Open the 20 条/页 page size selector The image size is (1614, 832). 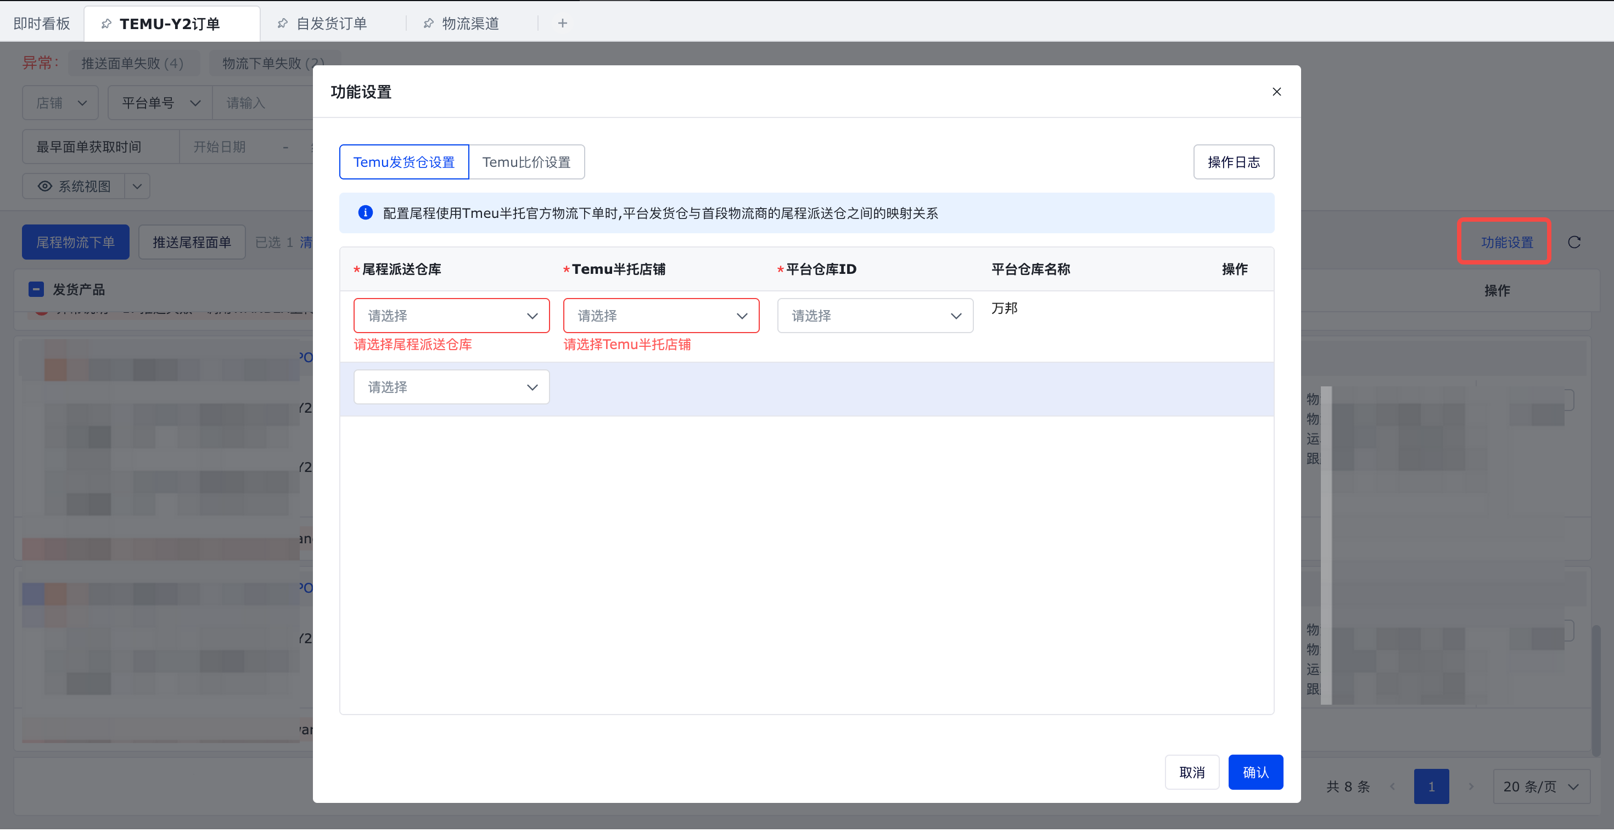(x=1540, y=787)
